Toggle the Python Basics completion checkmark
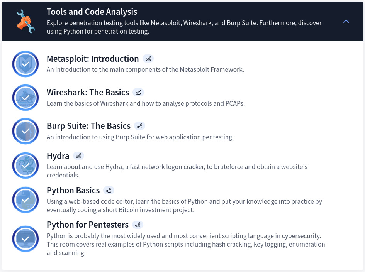The image size is (365, 272). 25,200
